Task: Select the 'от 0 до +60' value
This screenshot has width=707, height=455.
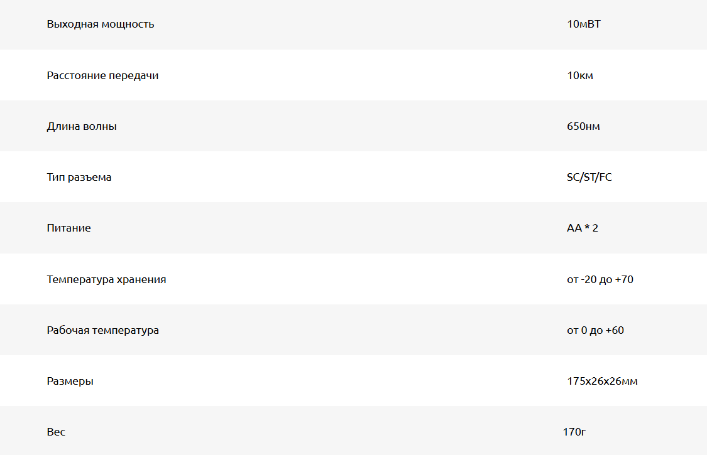Action: pos(595,330)
